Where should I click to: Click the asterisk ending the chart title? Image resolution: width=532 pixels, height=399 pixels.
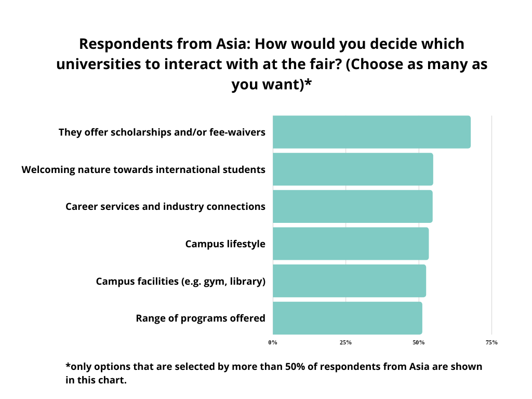coord(308,83)
